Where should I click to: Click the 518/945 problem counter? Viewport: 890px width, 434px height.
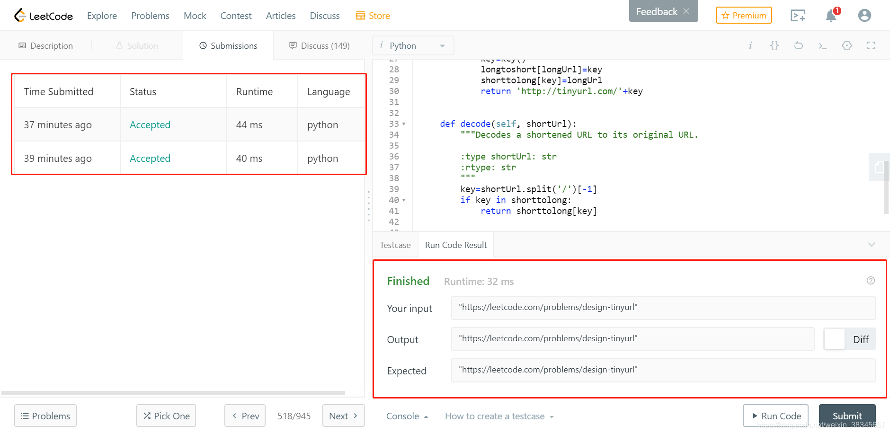click(x=294, y=416)
